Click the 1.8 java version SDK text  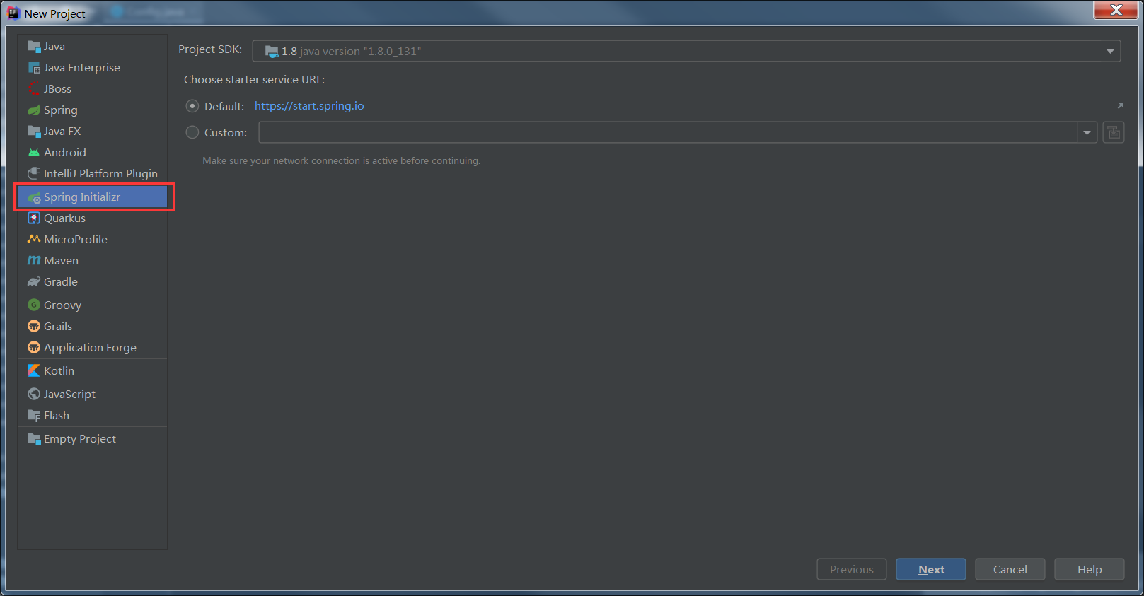(x=351, y=52)
